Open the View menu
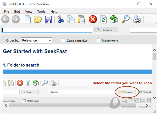157x114 pixels. point(29,11)
